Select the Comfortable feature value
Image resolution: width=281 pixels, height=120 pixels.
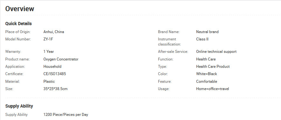coord(207,81)
